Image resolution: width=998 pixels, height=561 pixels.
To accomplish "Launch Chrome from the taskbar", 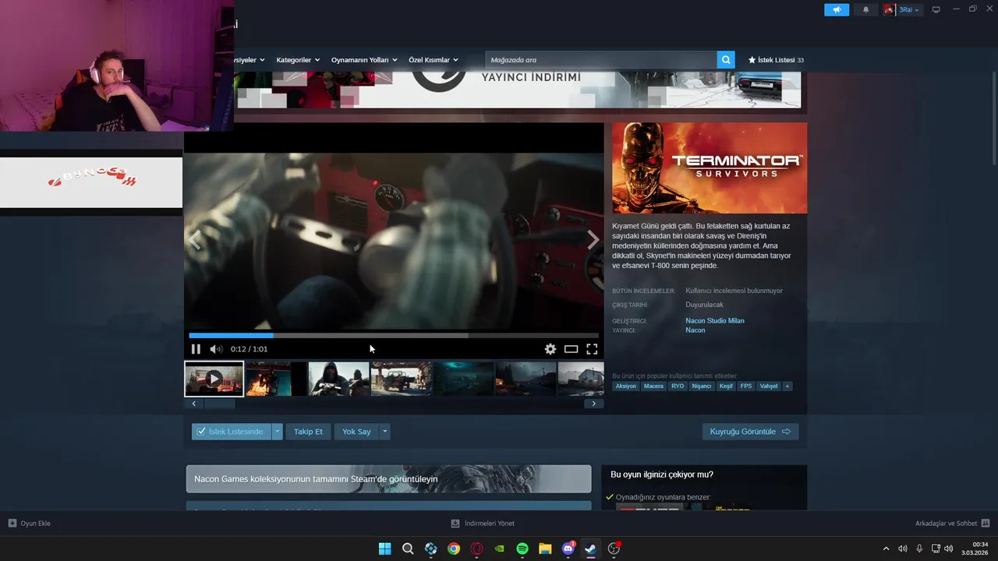I will coord(454,549).
